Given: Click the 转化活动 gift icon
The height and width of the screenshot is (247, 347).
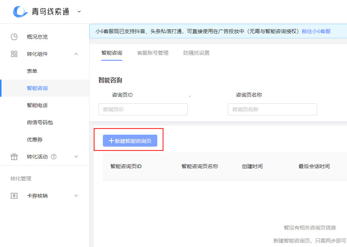Looking at the screenshot, I should 14,157.
